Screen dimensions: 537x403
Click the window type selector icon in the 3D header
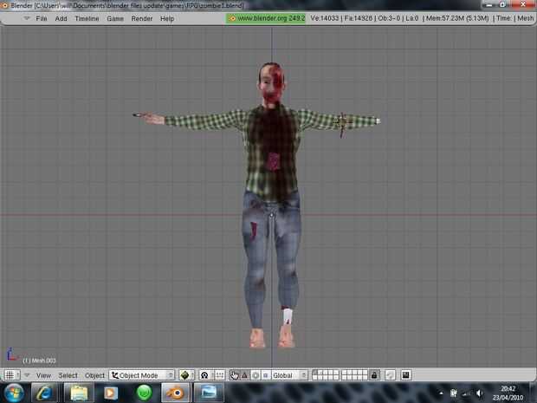[10, 375]
